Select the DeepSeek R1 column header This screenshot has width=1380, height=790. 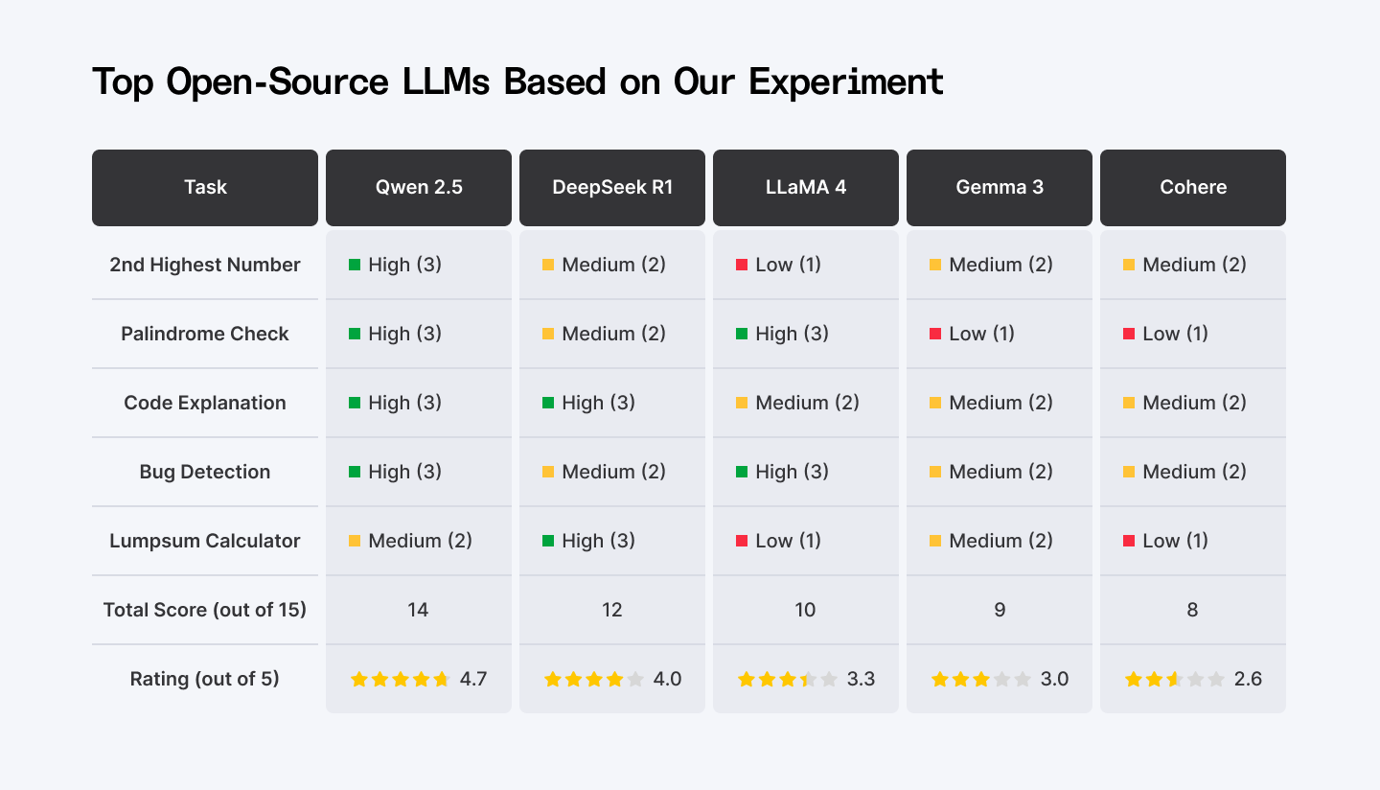pos(612,187)
